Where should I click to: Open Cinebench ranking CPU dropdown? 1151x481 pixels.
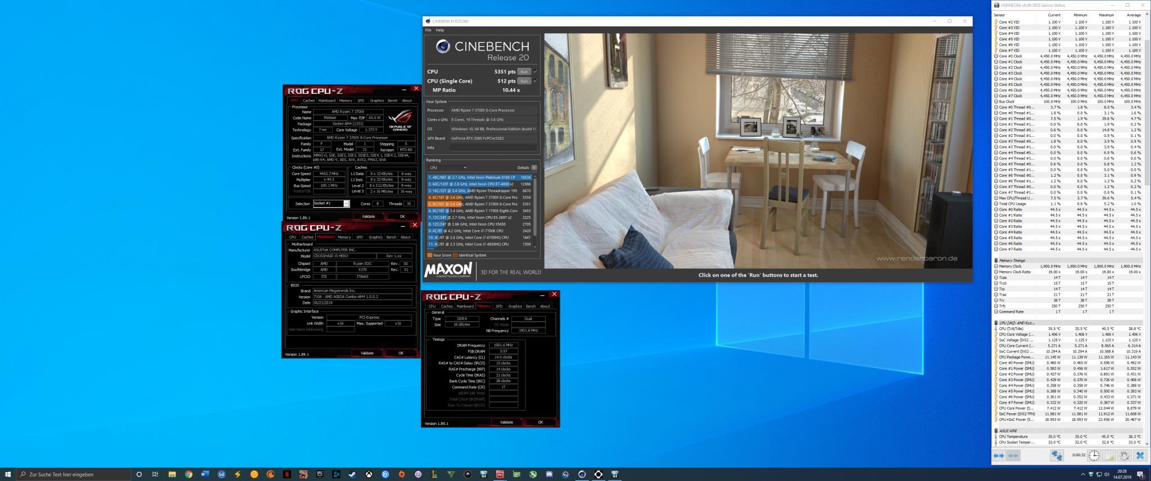click(448, 167)
